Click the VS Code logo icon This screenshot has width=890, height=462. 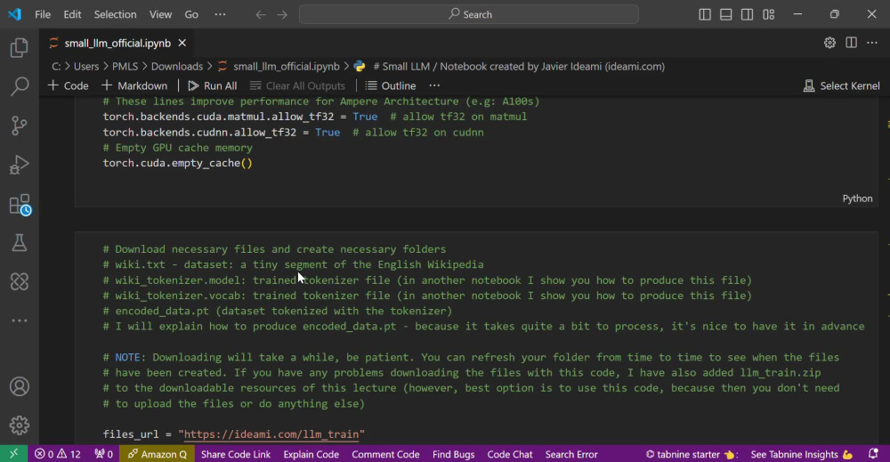(x=14, y=14)
